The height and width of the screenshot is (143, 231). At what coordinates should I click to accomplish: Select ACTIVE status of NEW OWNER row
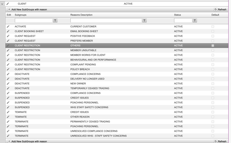pos(178,84)
